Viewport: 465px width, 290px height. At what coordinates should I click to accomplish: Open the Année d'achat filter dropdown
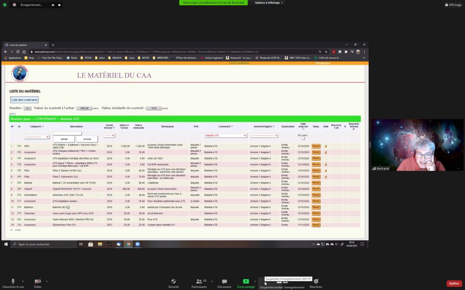109,135
